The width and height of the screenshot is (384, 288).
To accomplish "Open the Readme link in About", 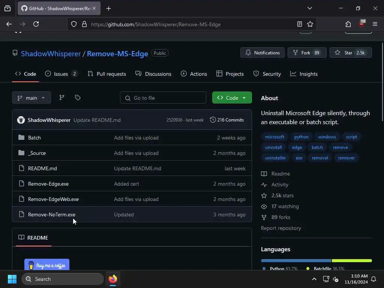I will [276, 174].
